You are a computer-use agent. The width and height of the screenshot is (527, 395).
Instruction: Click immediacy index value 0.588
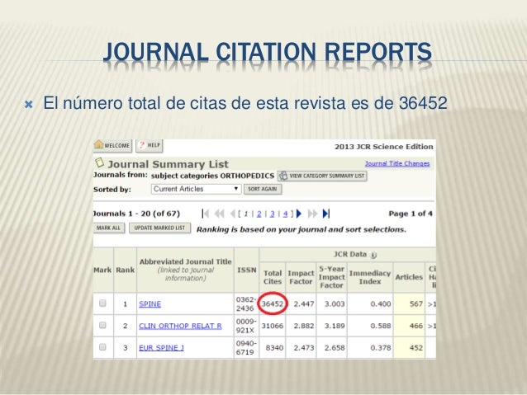tap(381, 326)
